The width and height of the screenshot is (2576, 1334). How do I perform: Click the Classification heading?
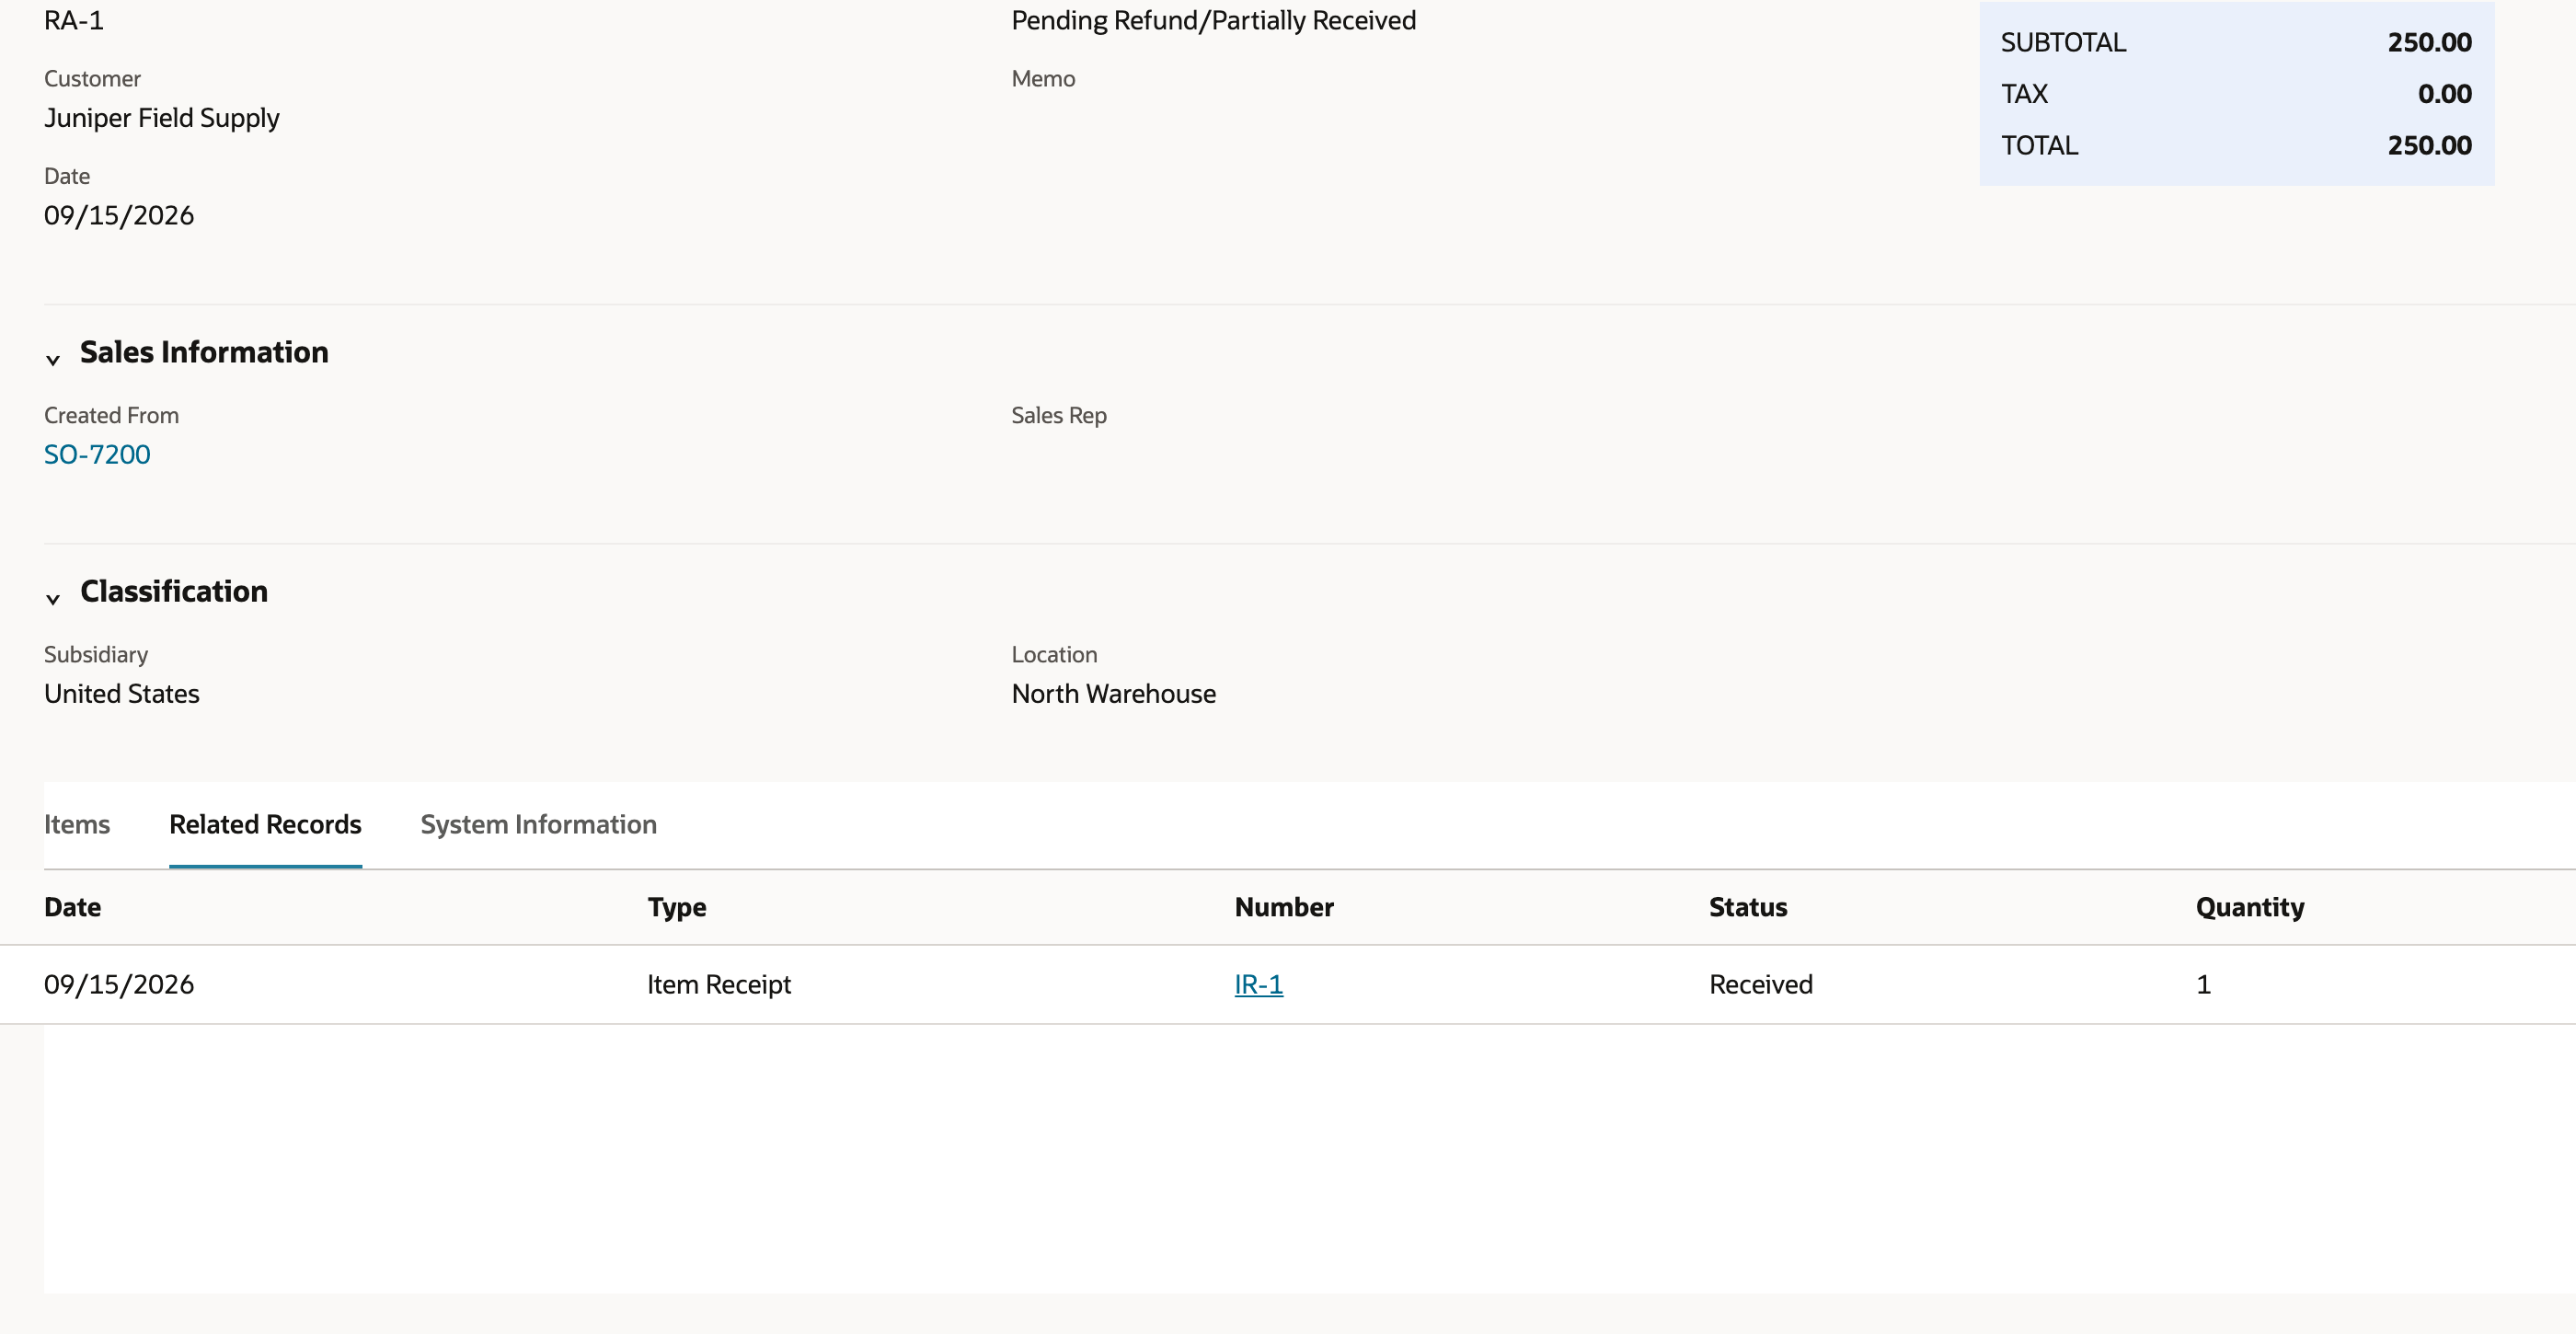[x=174, y=591]
